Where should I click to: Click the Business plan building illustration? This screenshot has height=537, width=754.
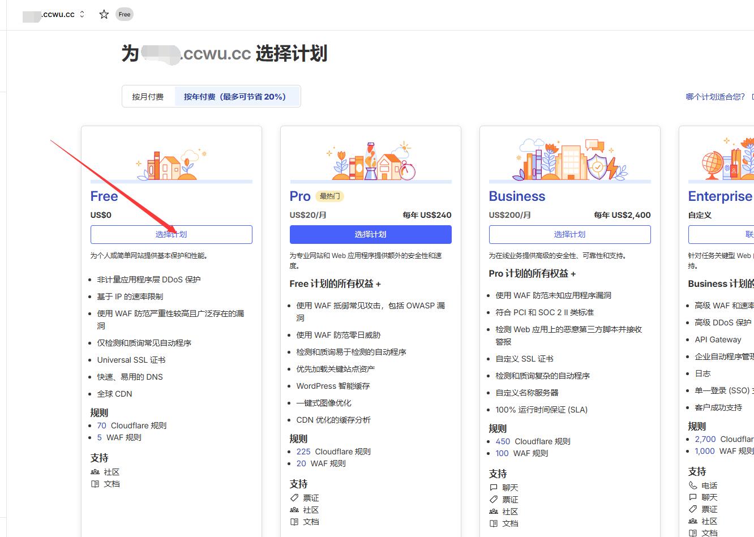tap(570, 160)
